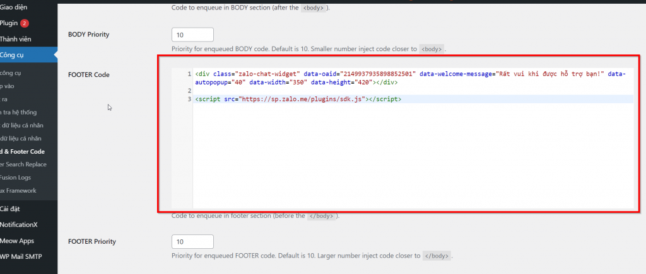Select the Công cụ menu item
The height and width of the screenshot is (274, 646).
(28, 55)
